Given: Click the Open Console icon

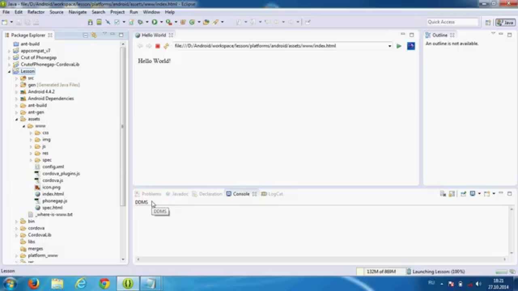Looking at the screenshot, I should pos(487,194).
